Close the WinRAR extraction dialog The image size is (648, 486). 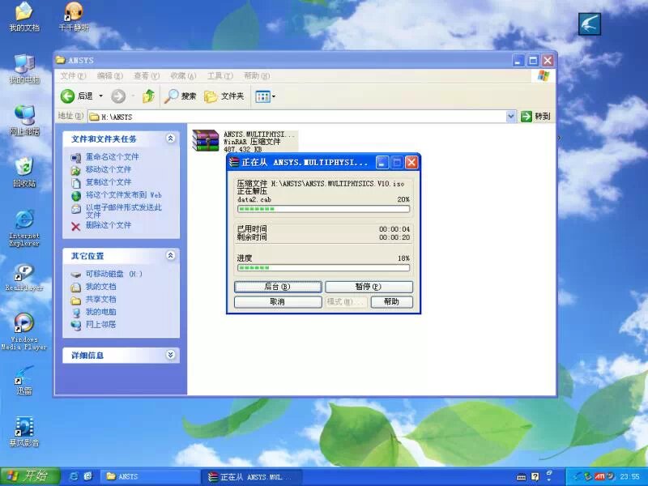click(x=411, y=163)
